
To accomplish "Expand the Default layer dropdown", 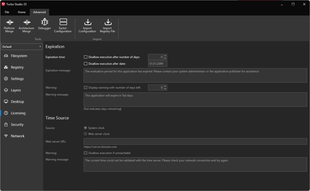I will click(22, 47).
